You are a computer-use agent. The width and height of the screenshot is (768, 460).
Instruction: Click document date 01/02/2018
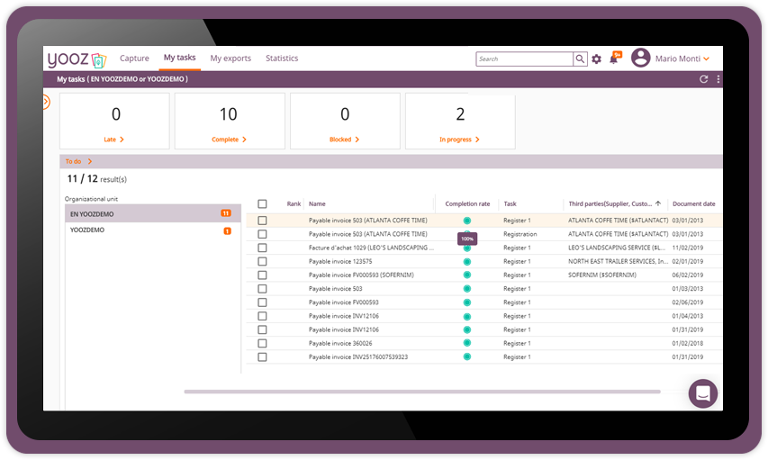687,343
